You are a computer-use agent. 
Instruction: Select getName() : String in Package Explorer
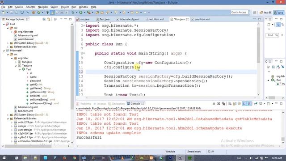tap(40, 89)
